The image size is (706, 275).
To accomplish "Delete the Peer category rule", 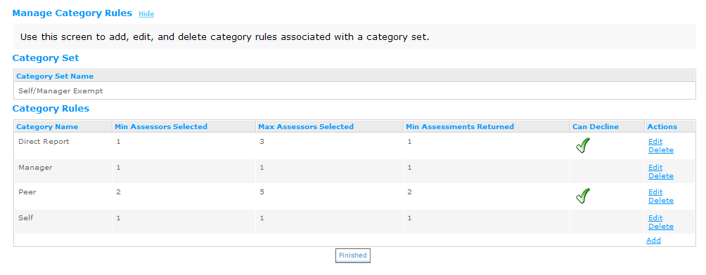I will 660,201.
